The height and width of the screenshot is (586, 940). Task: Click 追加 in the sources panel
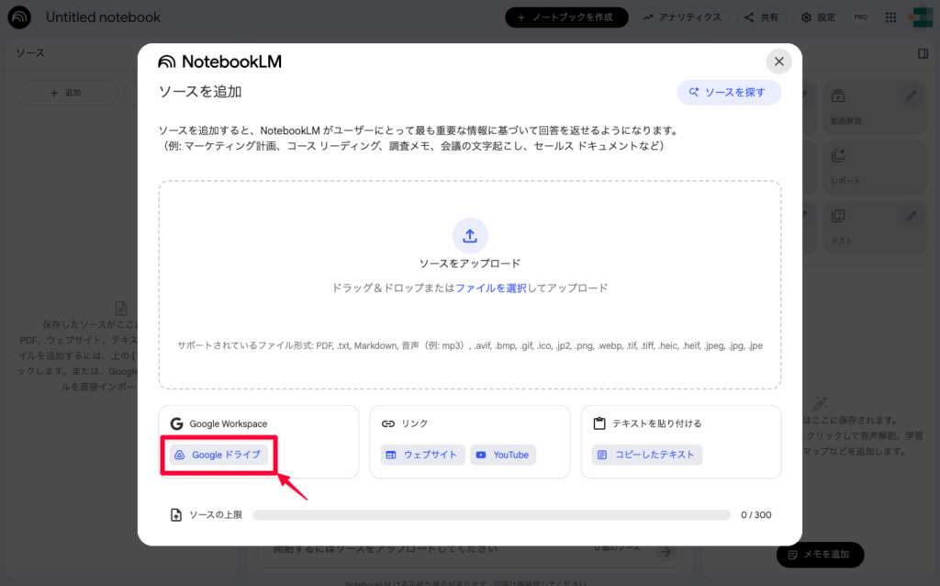click(x=66, y=92)
